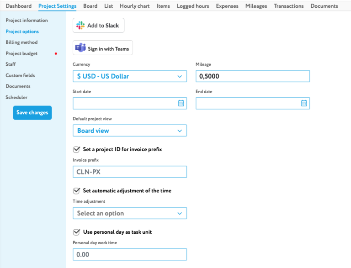Click into the Start date field

[x=130, y=103]
